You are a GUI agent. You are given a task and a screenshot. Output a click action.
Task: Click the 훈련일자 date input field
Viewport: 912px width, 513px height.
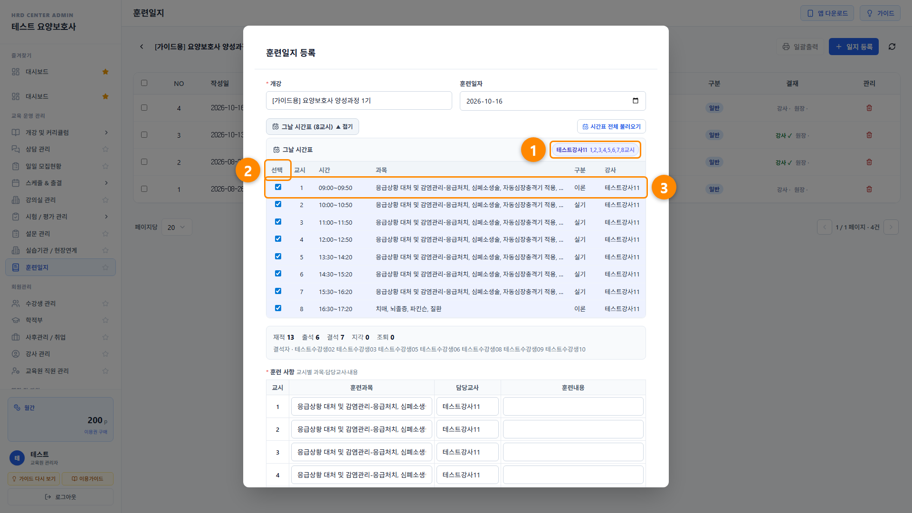click(553, 101)
